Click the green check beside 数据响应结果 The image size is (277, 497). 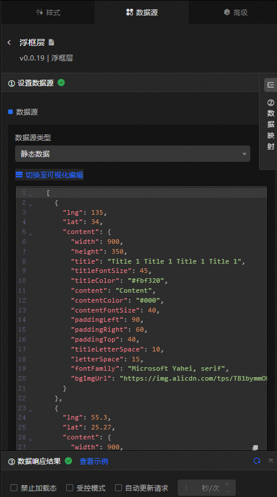point(69,461)
